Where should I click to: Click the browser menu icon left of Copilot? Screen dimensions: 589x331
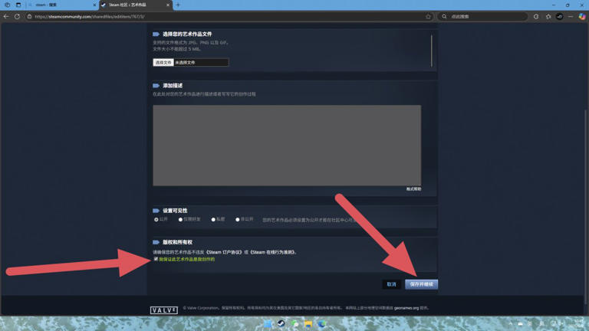pyautogui.click(x=571, y=17)
